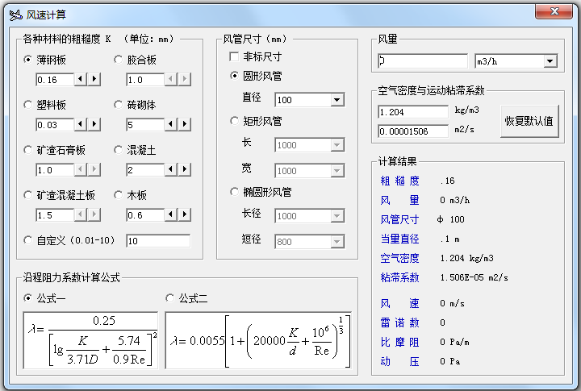This screenshot has height=391, width=581.
Task: Open the 直径 diameter dropdown
Action: tap(336, 100)
